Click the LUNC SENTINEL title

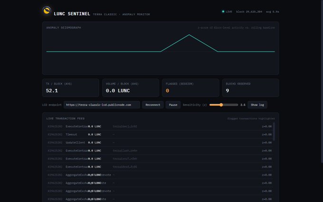point(72,14)
